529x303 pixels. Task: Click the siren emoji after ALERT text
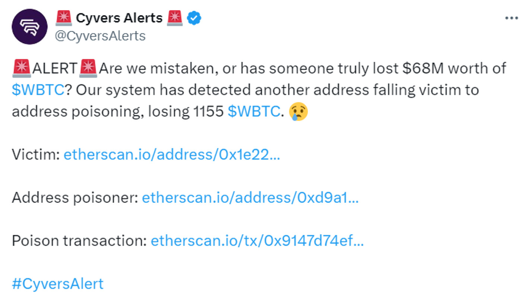(88, 68)
